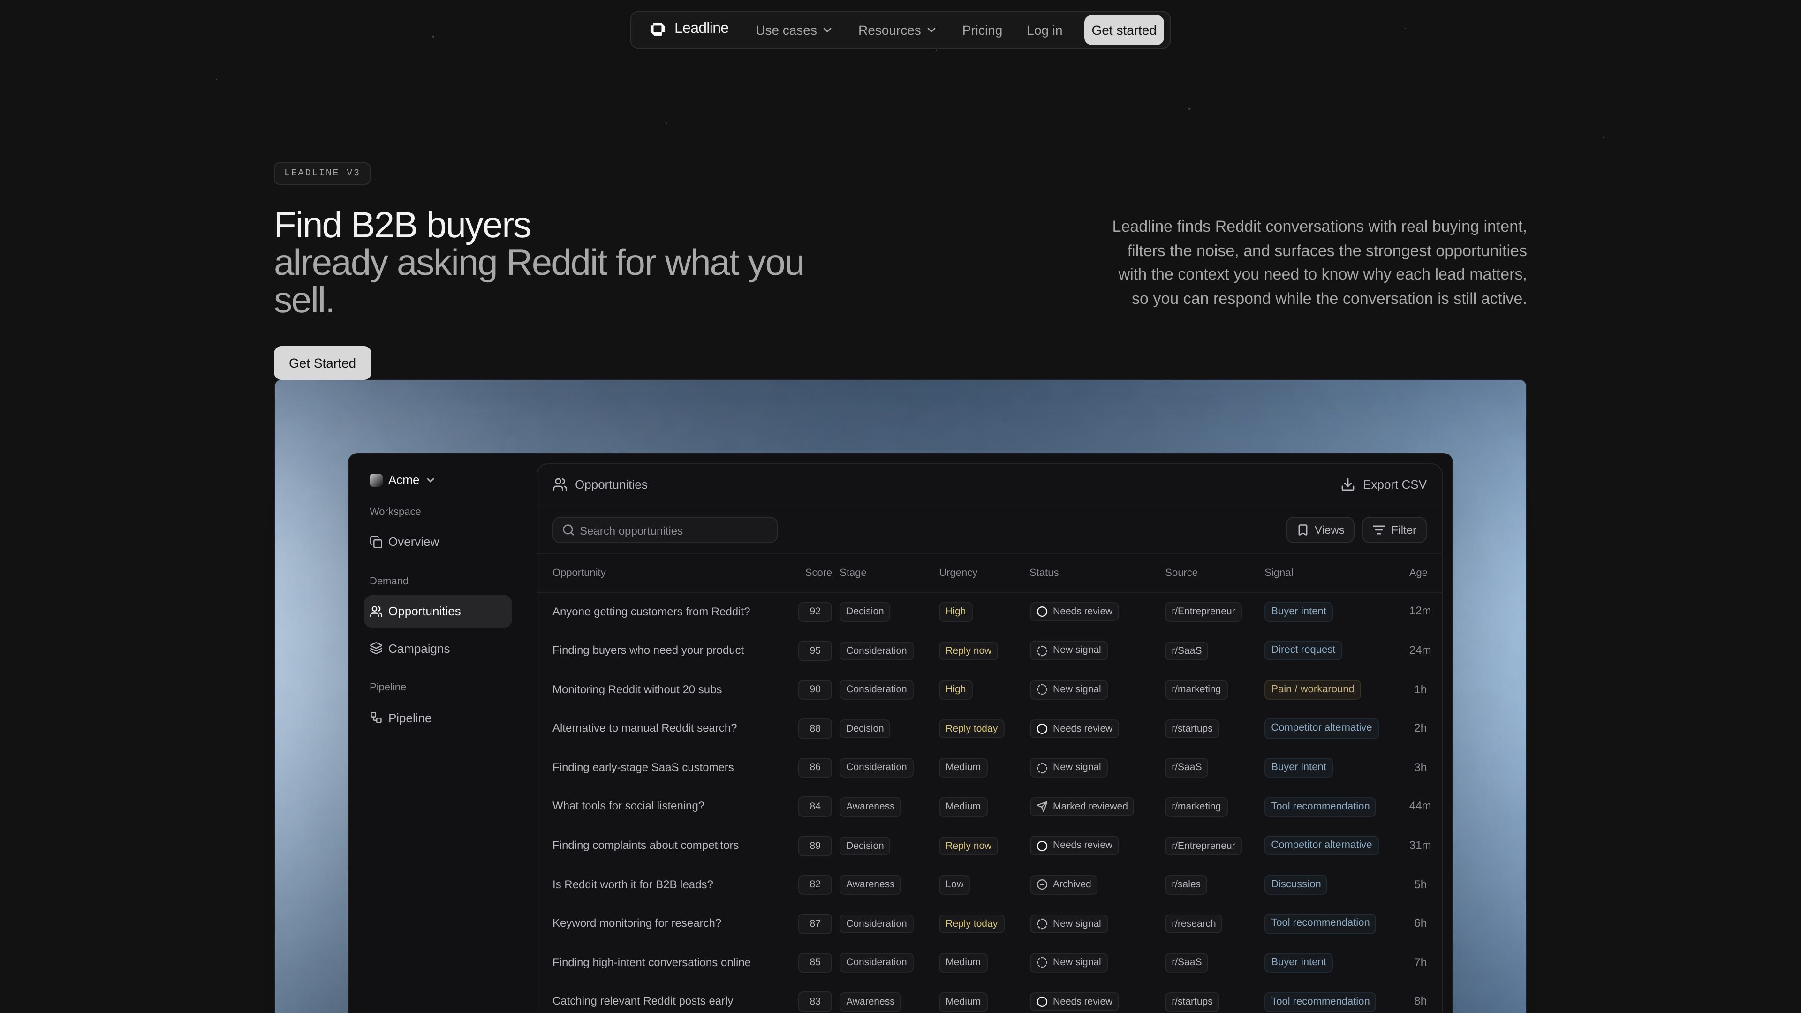This screenshot has width=1801, height=1013.
Task: Click status icon on 'Alternative to manual Reddit search' row
Action: (x=1042, y=728)
